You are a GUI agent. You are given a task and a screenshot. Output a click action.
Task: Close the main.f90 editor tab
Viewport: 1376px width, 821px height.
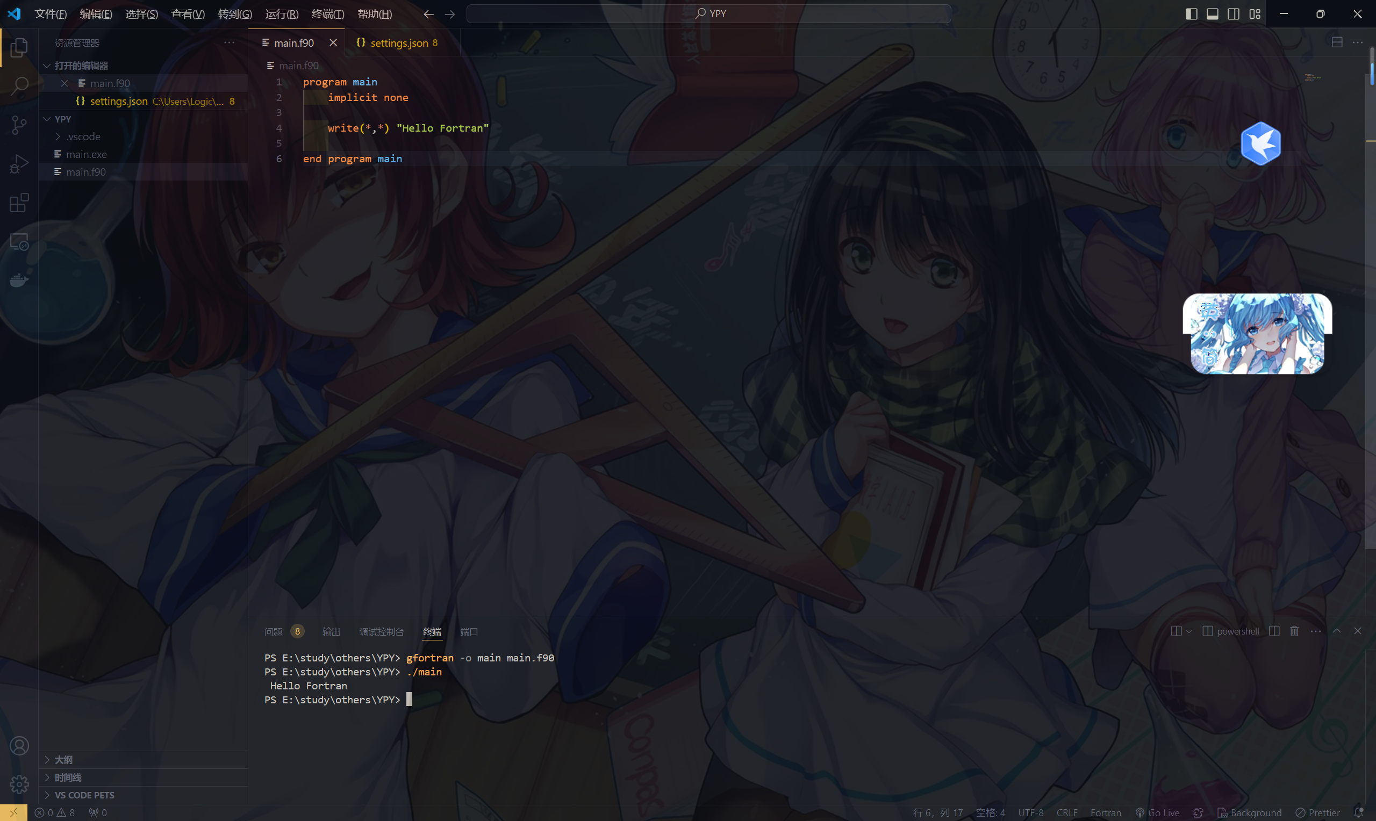click(x=333, y=42)
